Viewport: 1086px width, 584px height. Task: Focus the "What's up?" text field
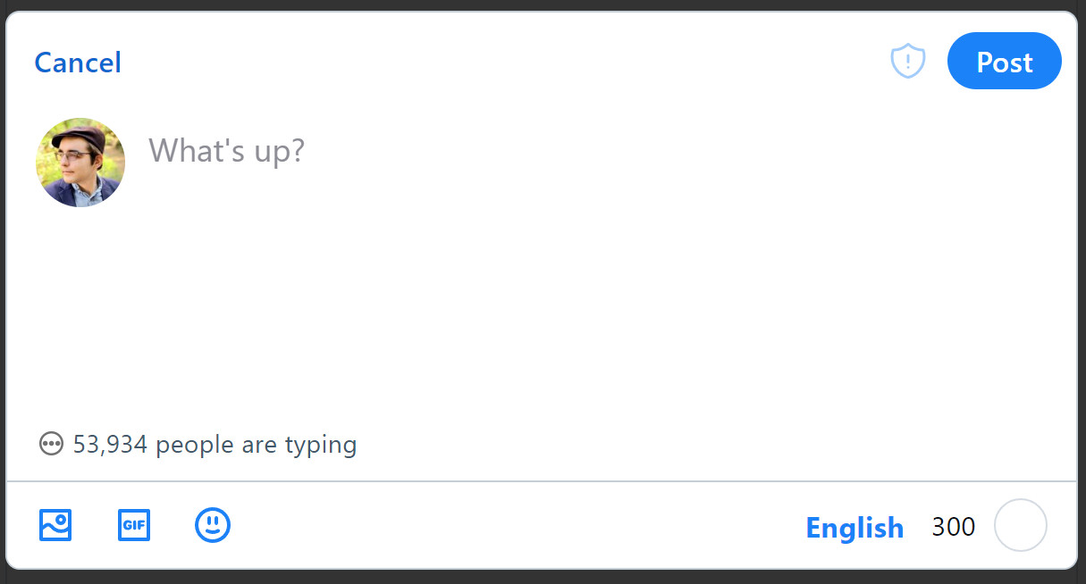pos(608,151)
